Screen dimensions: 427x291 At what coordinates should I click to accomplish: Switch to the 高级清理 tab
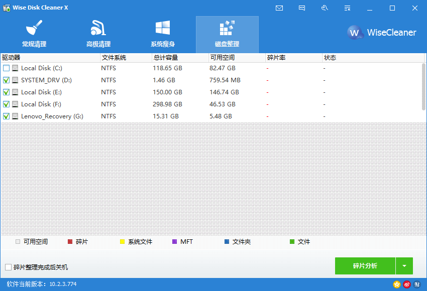(x=98, y=34)
